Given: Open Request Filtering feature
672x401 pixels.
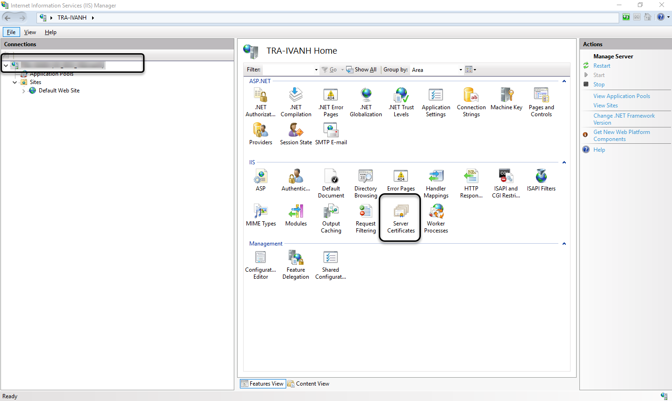Looking at the screenshot, I should (366, 218).
